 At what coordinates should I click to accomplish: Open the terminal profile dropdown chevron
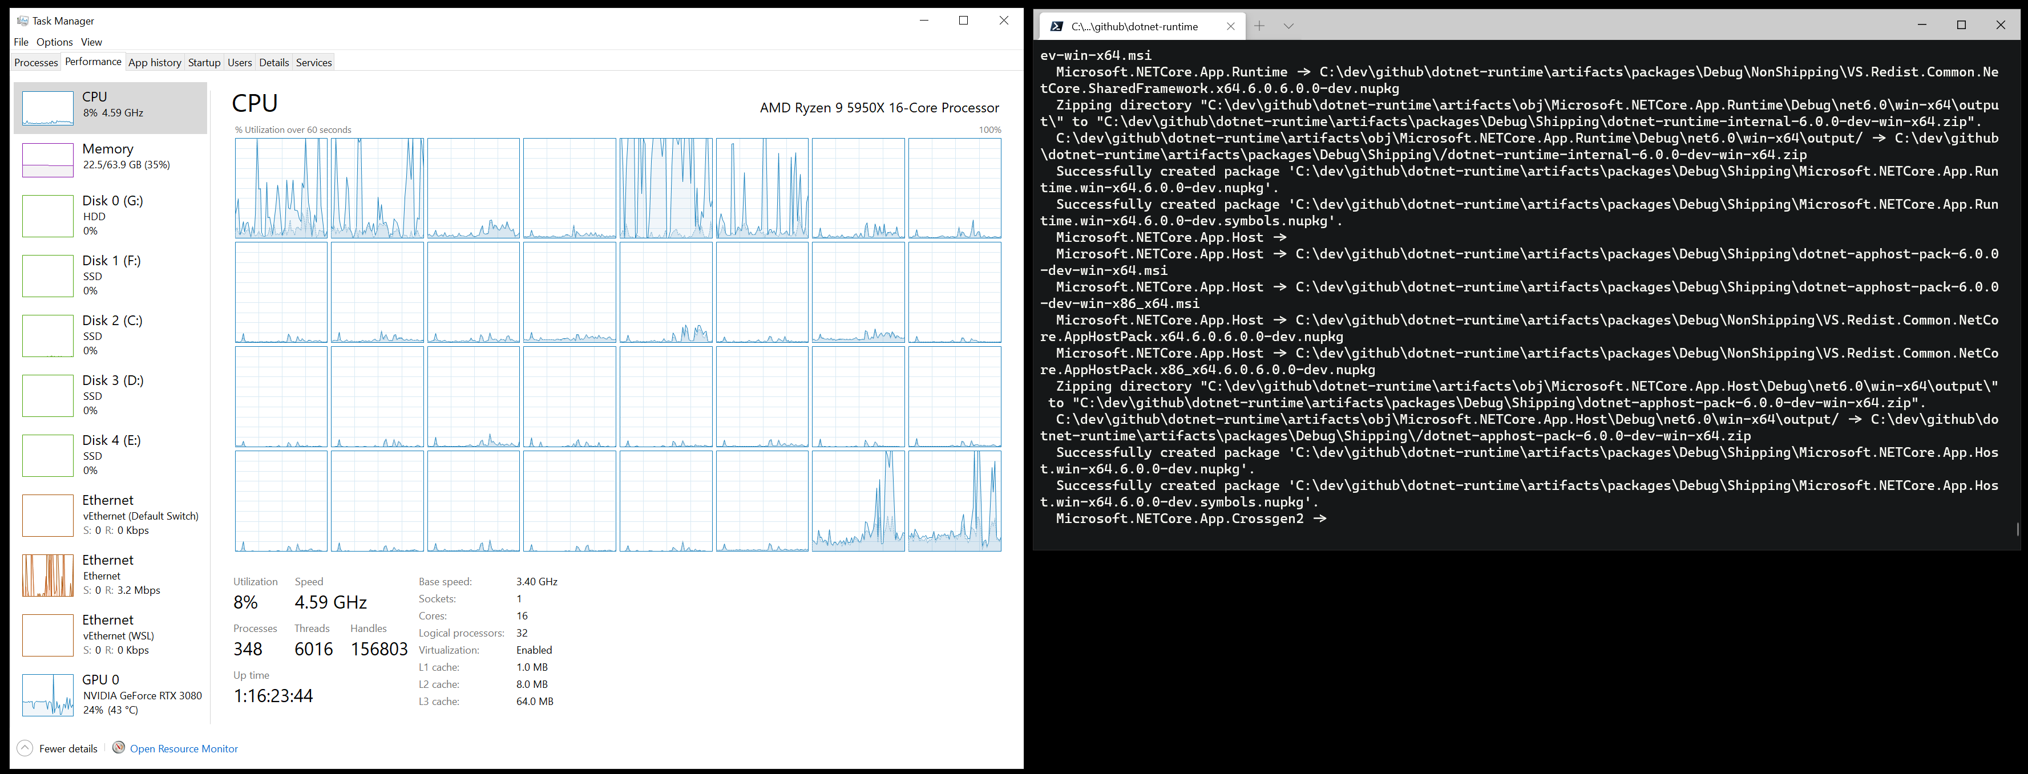point(1289,26)
